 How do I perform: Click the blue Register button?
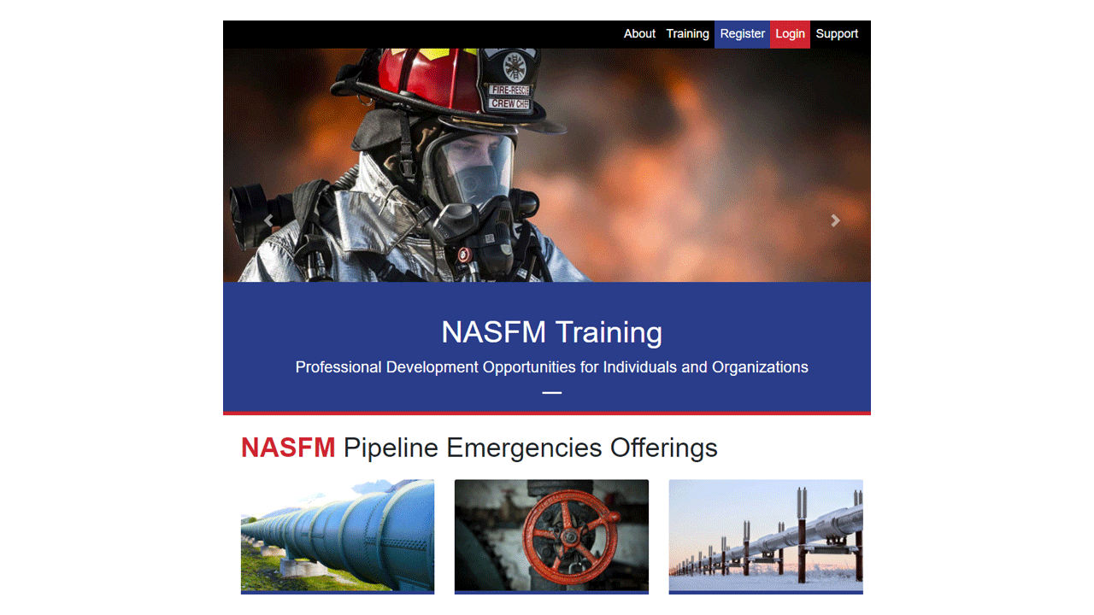coord(742,34)
